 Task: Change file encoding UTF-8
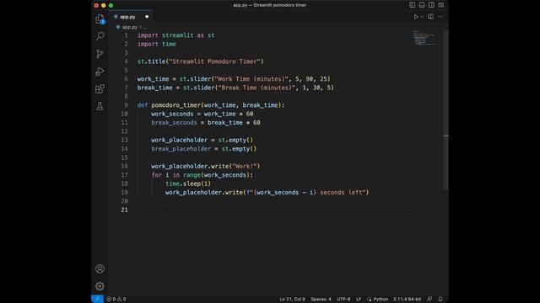pyautogui.click(x=343, y=300)
